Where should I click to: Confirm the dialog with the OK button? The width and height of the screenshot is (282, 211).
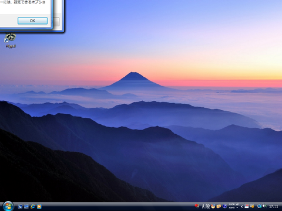tap(32, 21)
